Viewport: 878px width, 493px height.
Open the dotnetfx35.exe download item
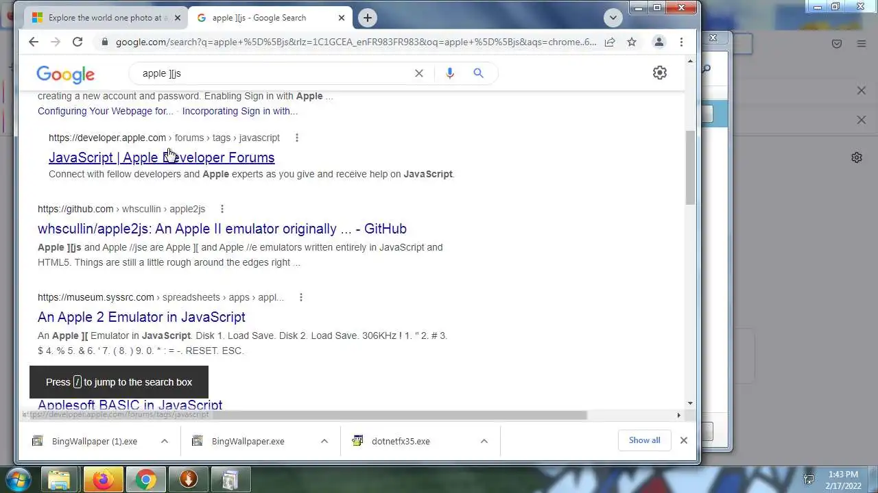[400, 441]
